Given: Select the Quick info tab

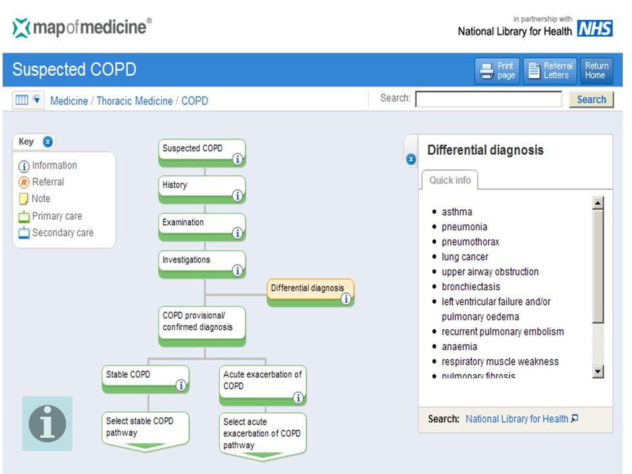Looking at the screenshot, I should coord(450,180).
